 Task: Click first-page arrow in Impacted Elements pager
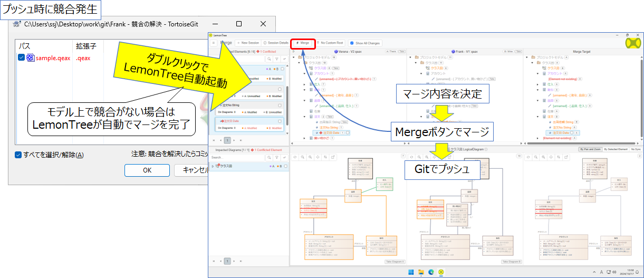click(x=214, y=140)
